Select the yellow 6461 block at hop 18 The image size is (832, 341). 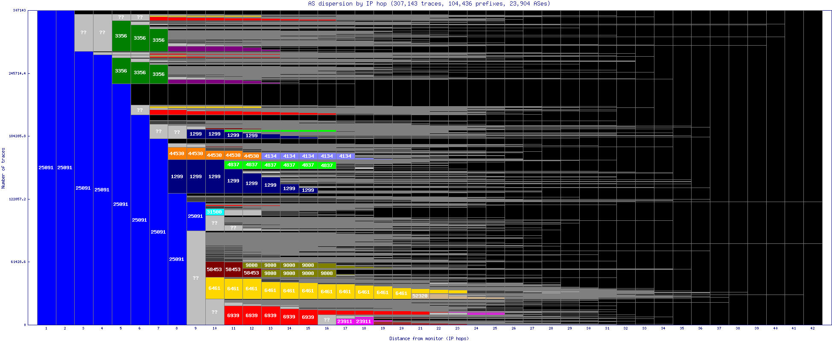(x=364, y=292)
